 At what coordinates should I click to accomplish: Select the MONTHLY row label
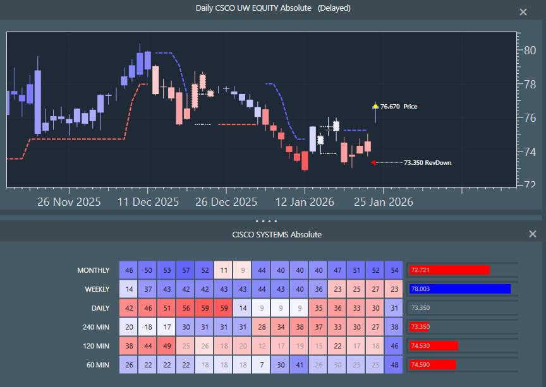[x=94, y=270]
